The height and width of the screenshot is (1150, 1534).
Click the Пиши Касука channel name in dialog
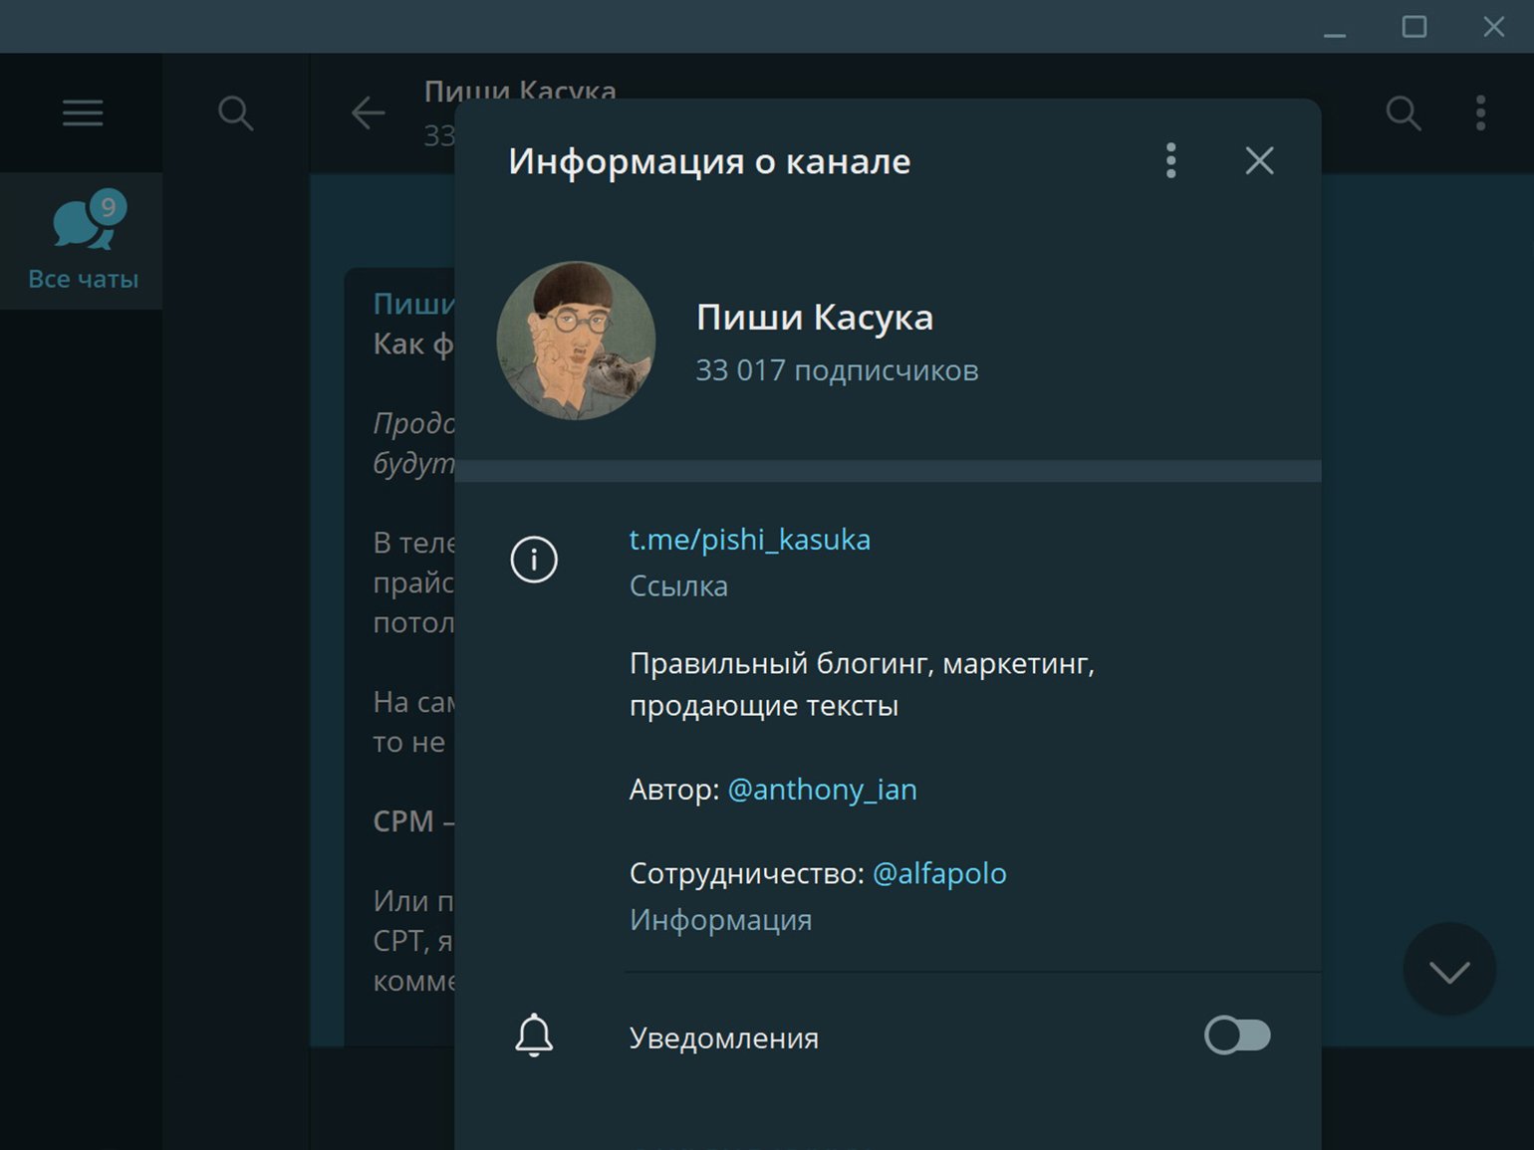click(815, 317)
